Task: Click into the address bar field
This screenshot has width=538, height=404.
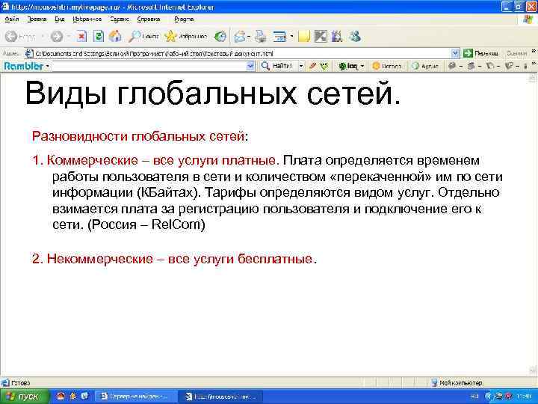Action: [x=238, y=53]
